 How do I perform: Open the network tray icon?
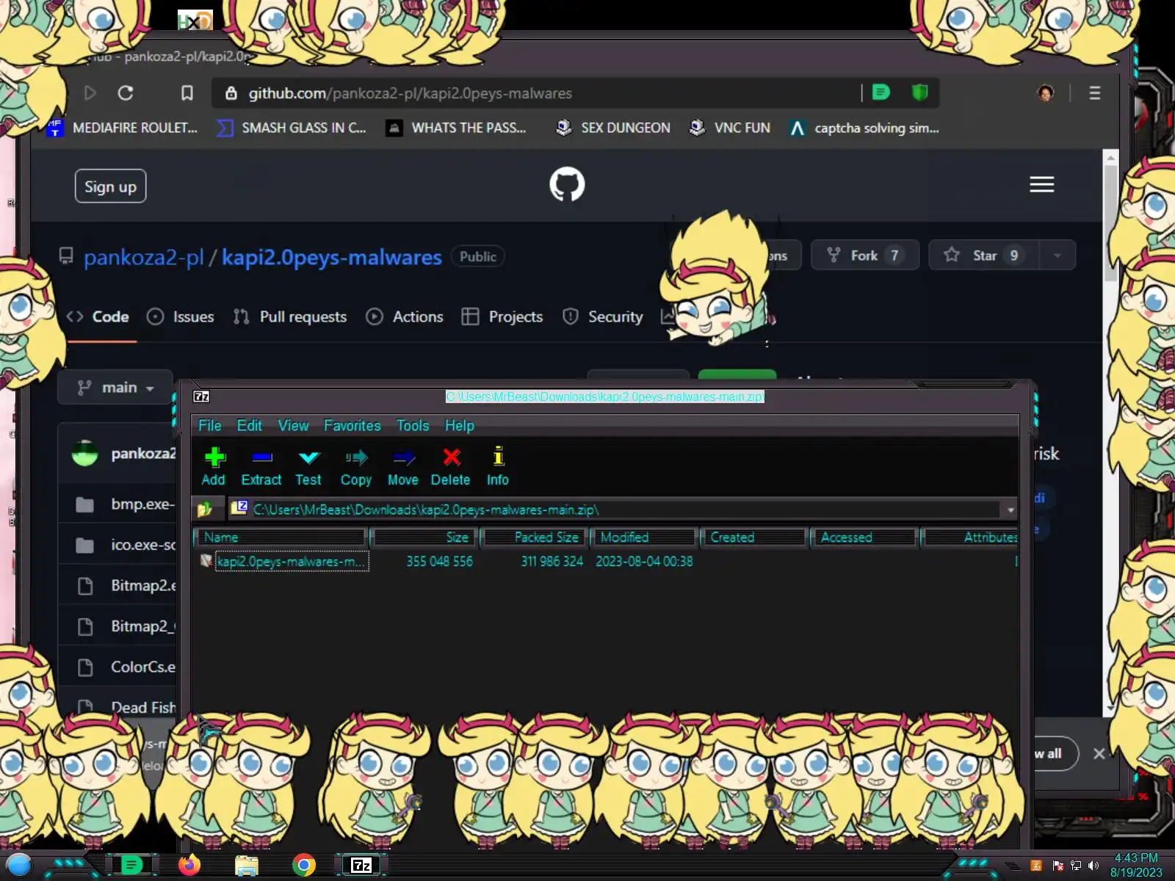point(1076,866)
